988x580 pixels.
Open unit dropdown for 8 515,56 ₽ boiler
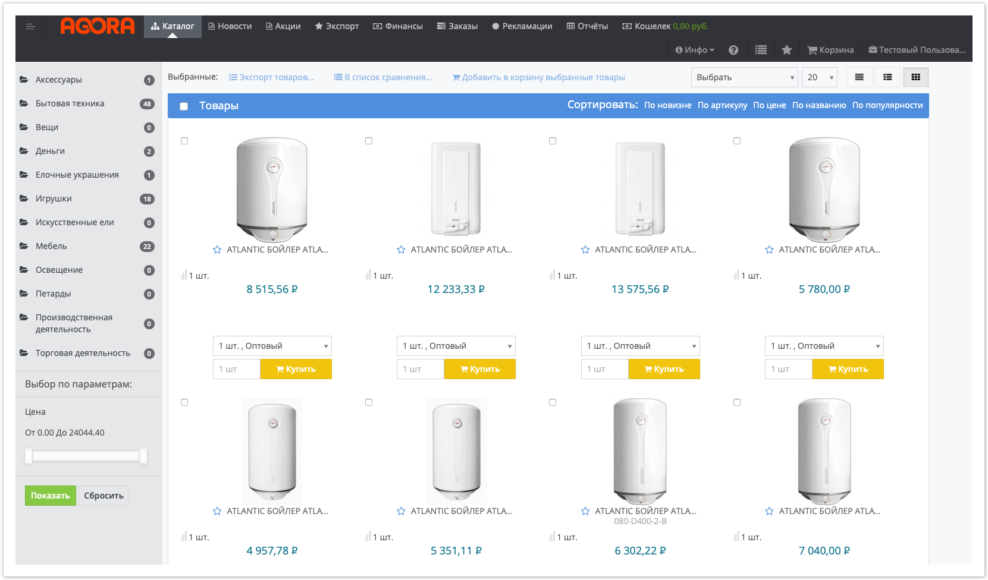coord(272,346)
